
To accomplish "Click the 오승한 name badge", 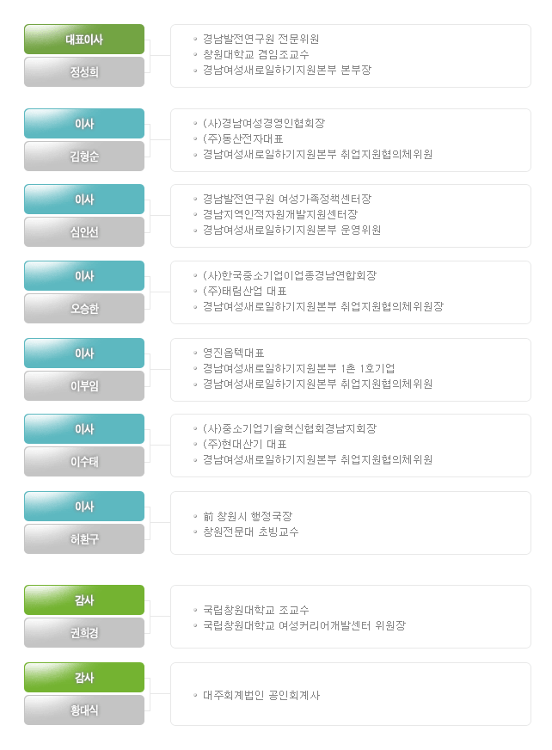I will [84, 308].
